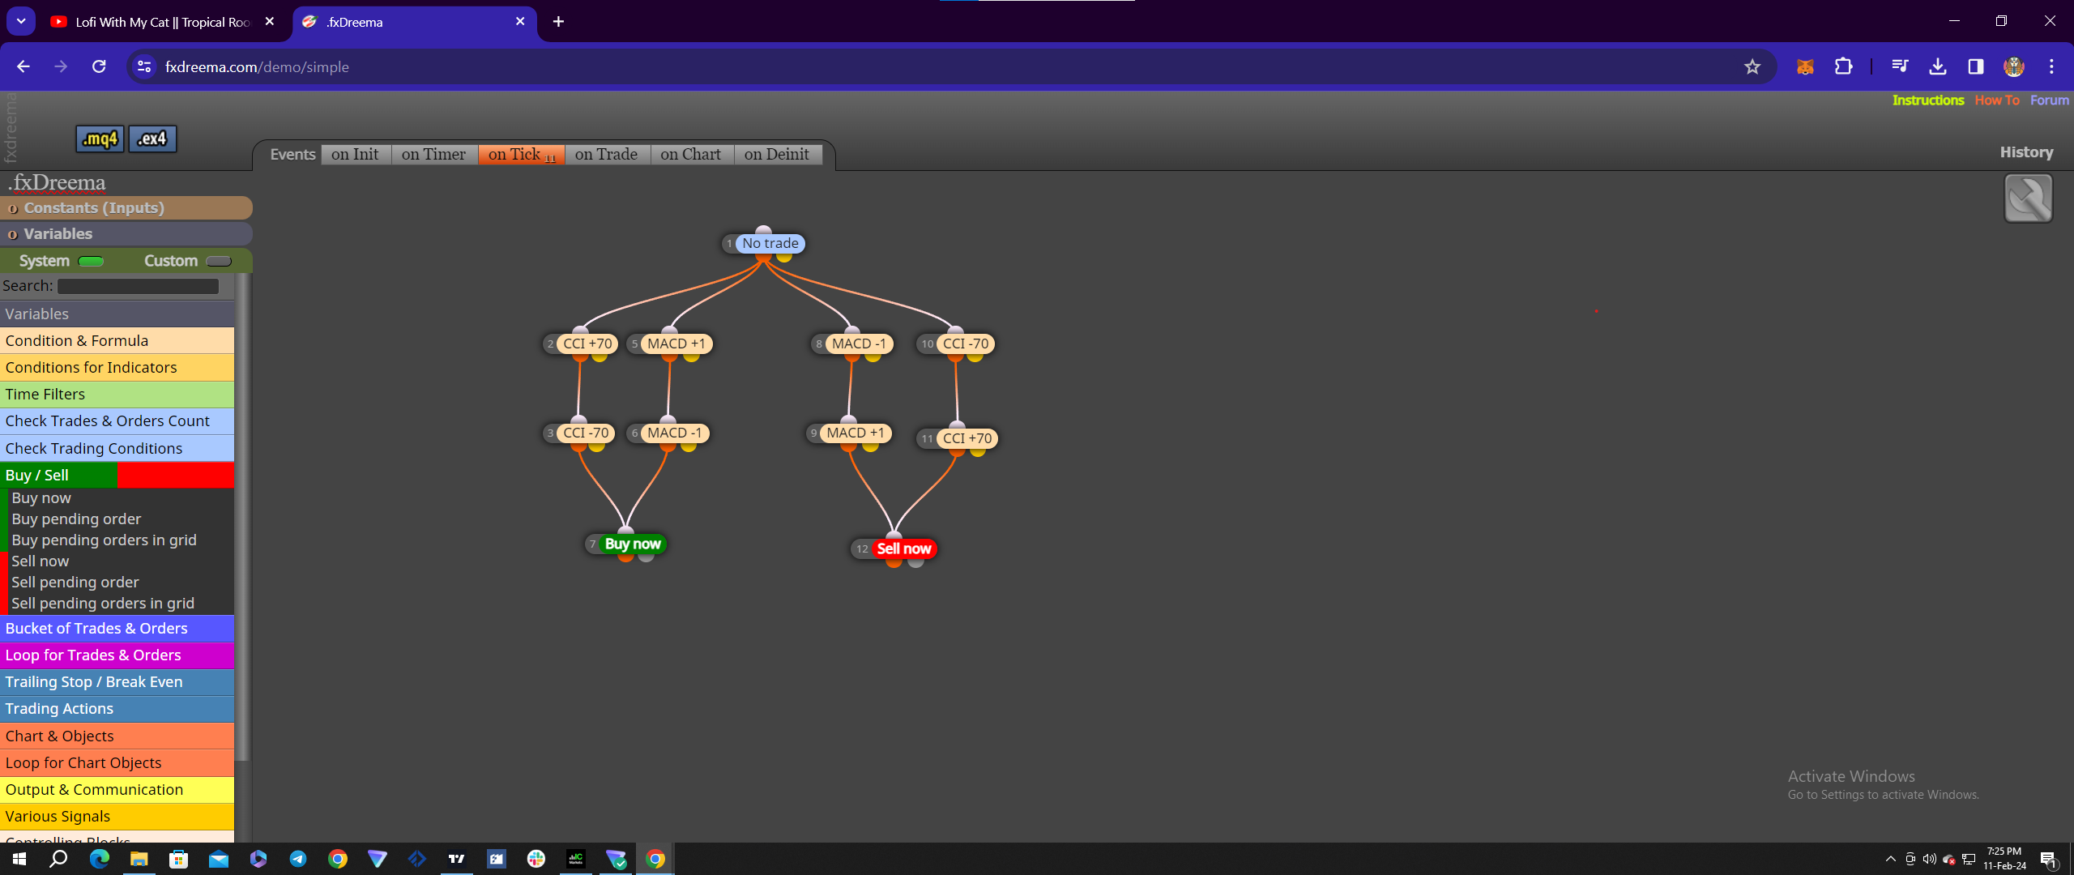Viewport: 2074px width, 875px height.
Task: Switch to on Chart event tab
Action: click(x=690, y=155)
